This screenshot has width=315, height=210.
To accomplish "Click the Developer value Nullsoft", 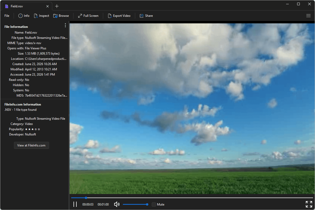I will pyautogui.click(x=30, y=134).
